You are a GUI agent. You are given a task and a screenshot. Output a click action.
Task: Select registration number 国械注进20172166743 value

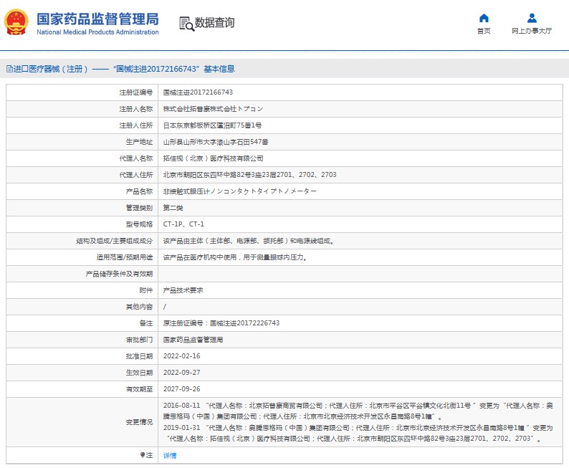pos(198,92)
